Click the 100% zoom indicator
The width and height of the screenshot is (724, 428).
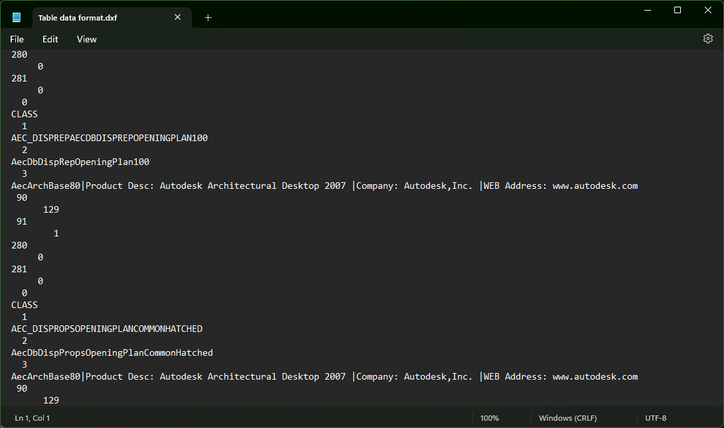pos(489,417)
